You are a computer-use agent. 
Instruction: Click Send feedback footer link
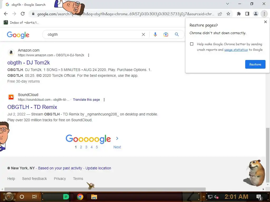point(35,179)
